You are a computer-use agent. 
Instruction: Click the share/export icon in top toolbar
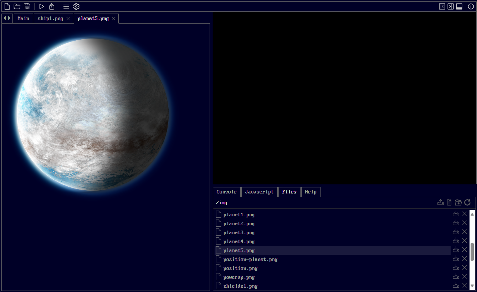tap(52, 6)
